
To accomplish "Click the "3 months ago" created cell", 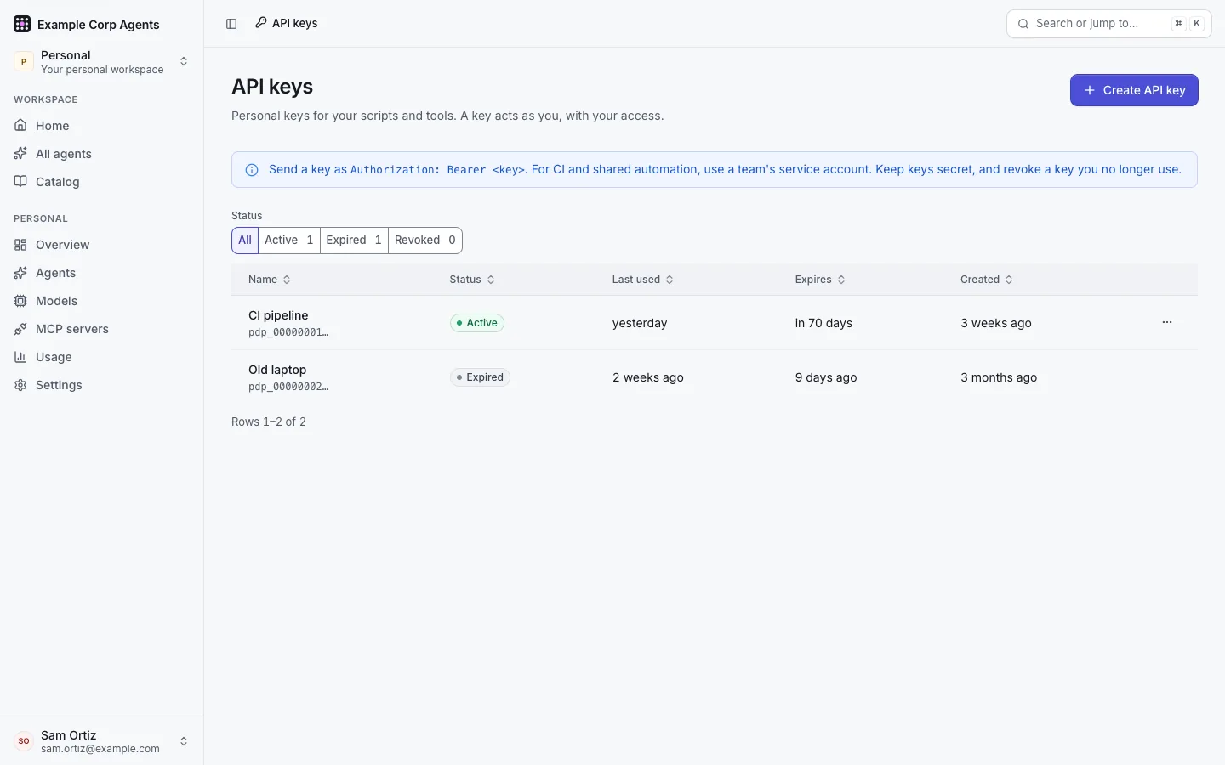I will [999, 377].
